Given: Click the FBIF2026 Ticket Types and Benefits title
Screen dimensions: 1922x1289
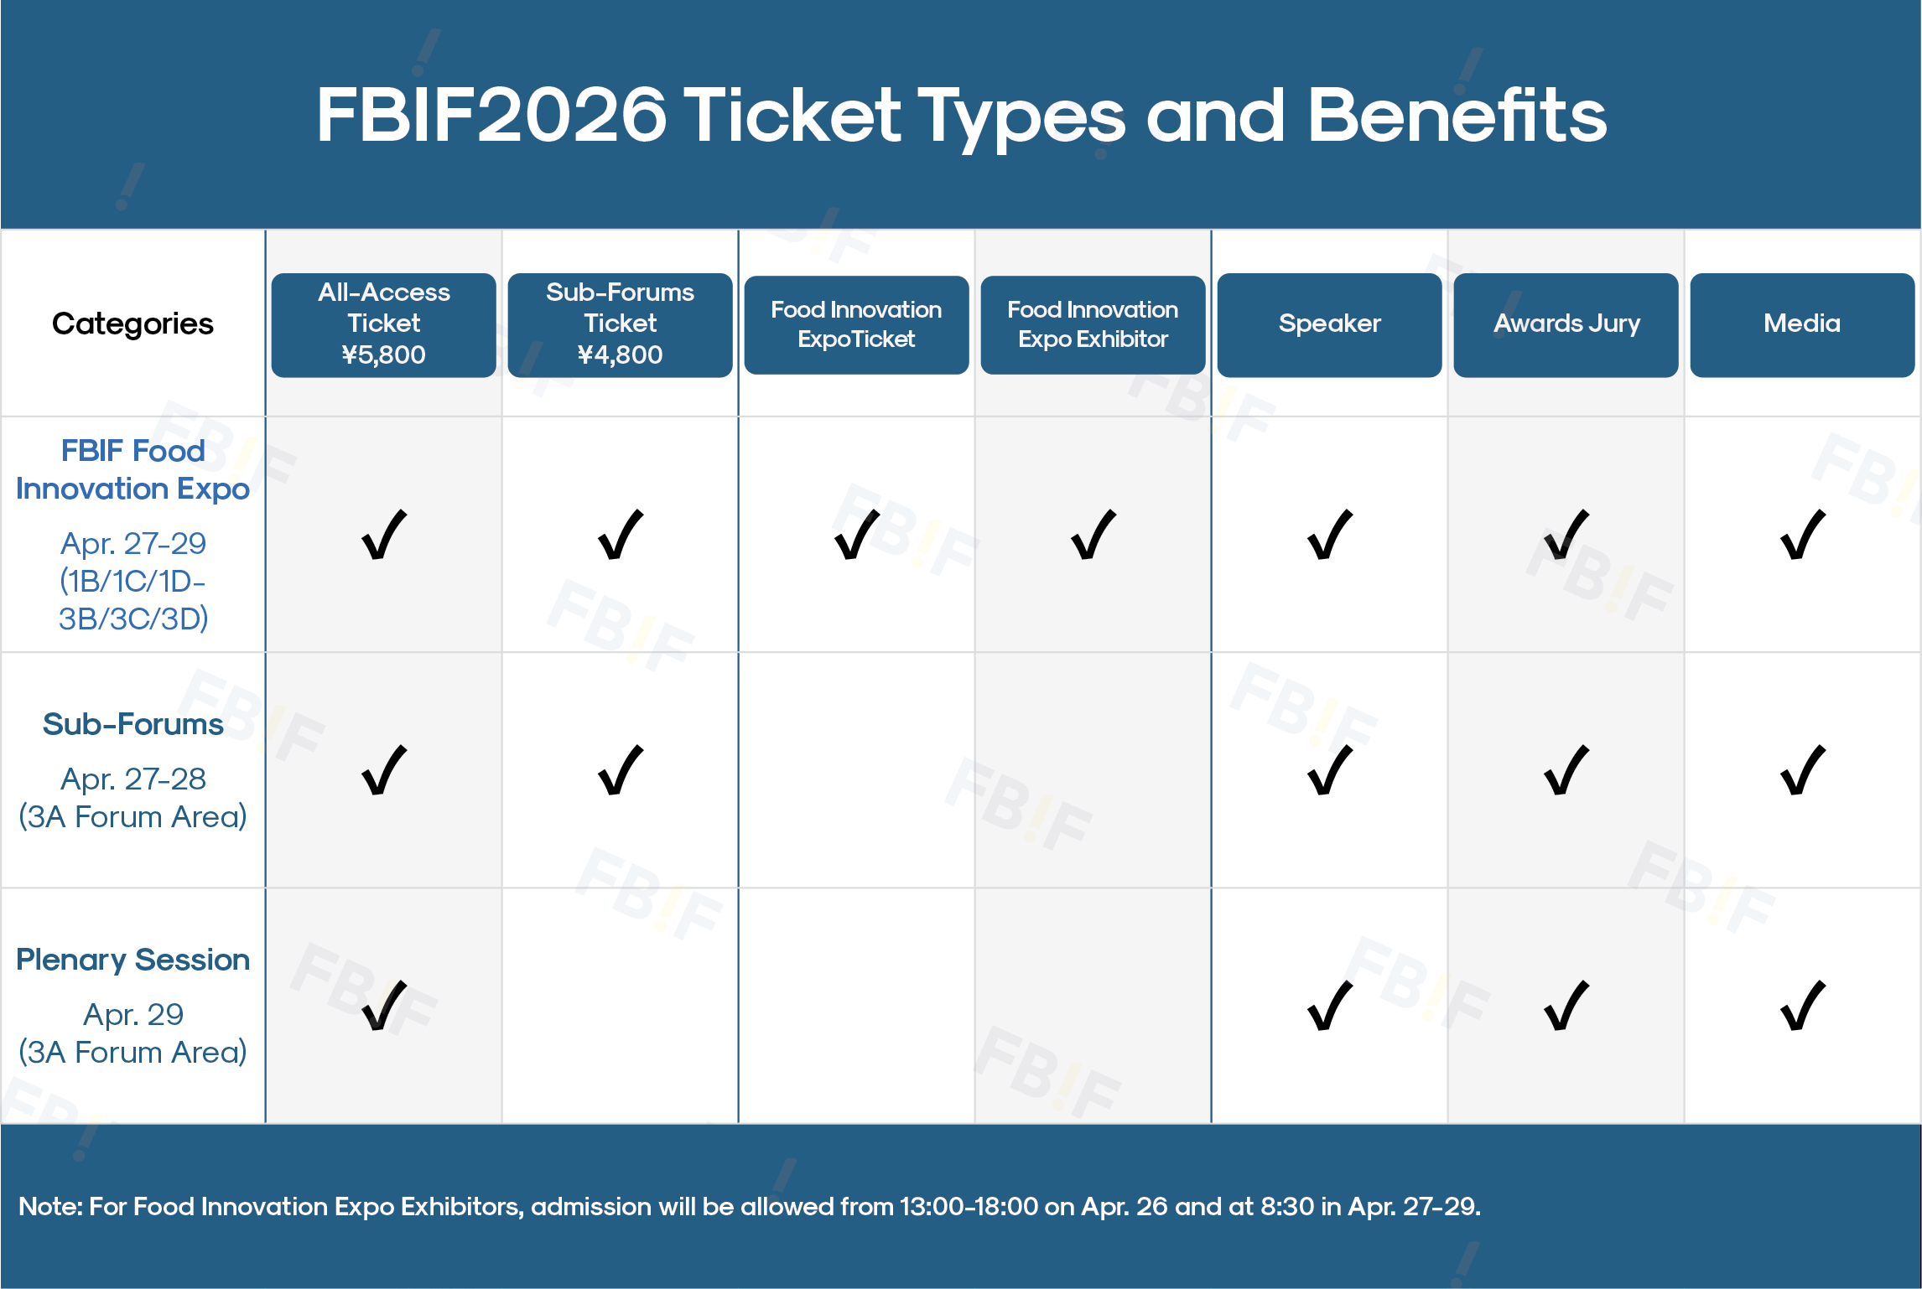Looking at the screenshot, I should point(961,116).
